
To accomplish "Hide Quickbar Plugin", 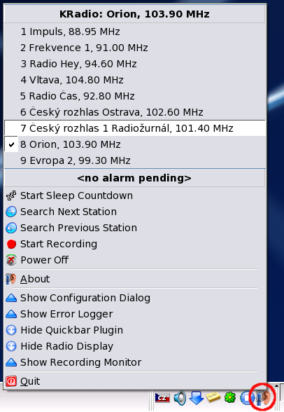I will (x=135, y=330).
